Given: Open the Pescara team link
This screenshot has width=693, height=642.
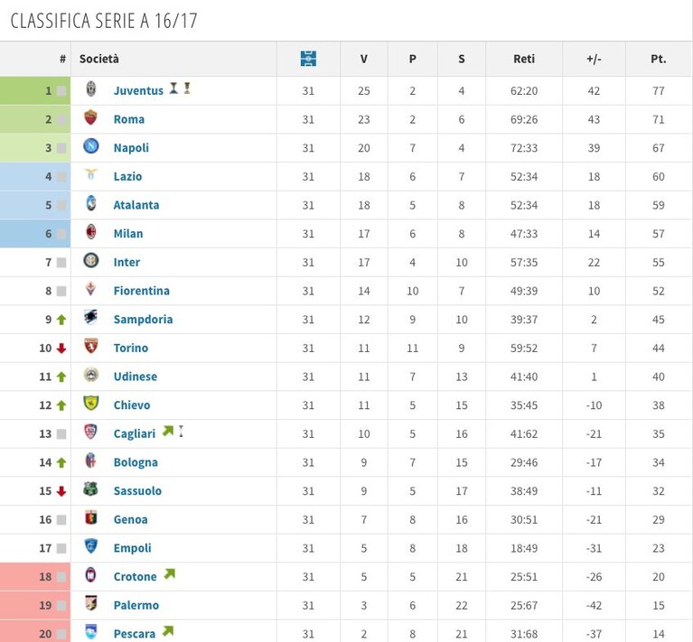Looking at the screenshot, I should pyautogui.click(x=135, y=634).
